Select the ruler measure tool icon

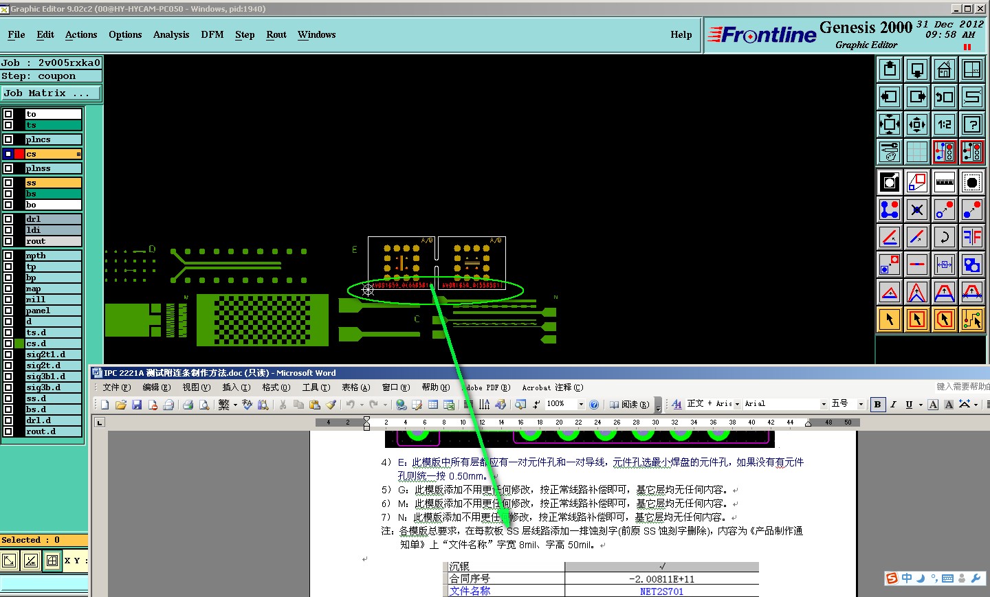point(945,182)
